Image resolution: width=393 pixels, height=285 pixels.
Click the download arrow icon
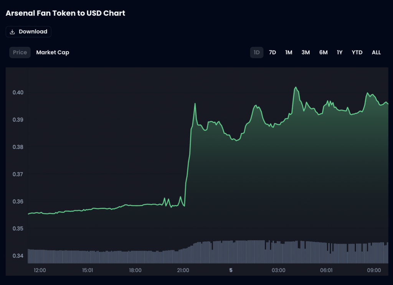click(13, 32)
